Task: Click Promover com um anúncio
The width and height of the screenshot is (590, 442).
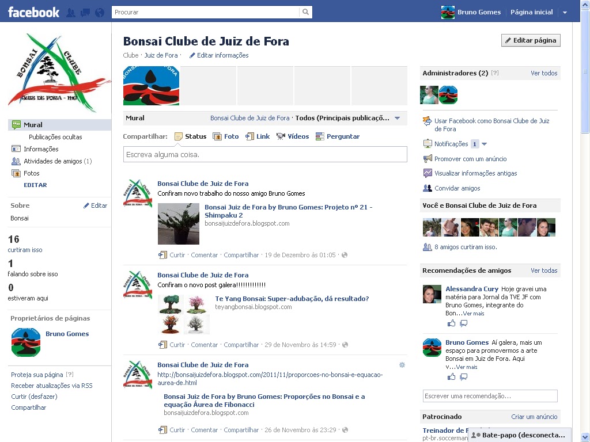Action: 470,159
